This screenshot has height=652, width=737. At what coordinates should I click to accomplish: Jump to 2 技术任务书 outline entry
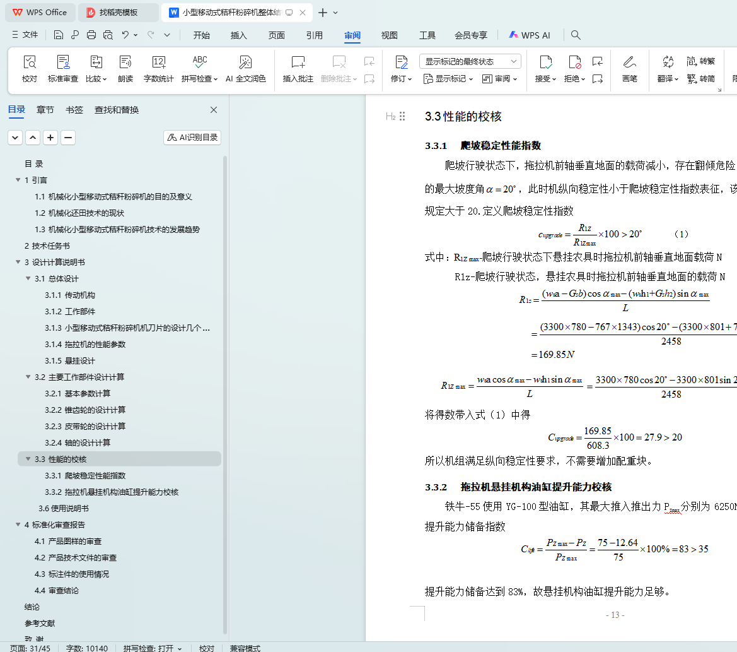tap(47, 246)
